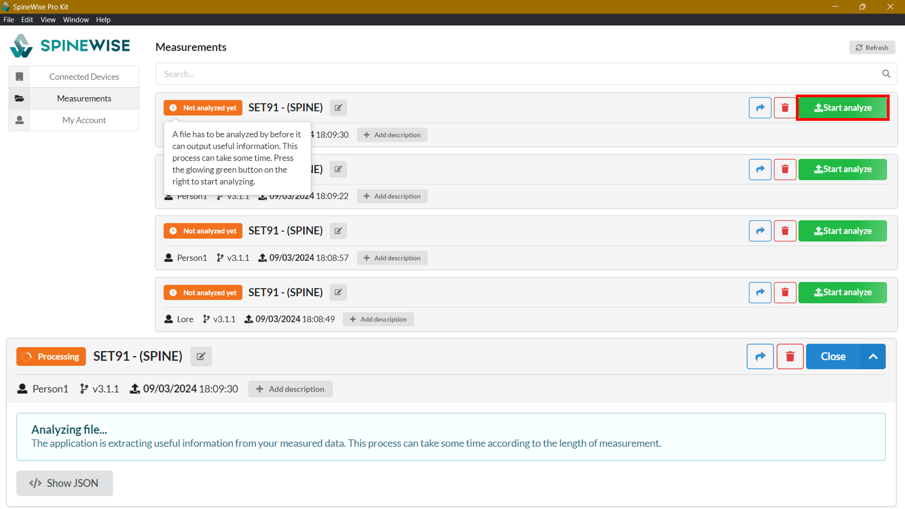Click v3.1.1 version in the Processing panel

[x=106, y=389]
